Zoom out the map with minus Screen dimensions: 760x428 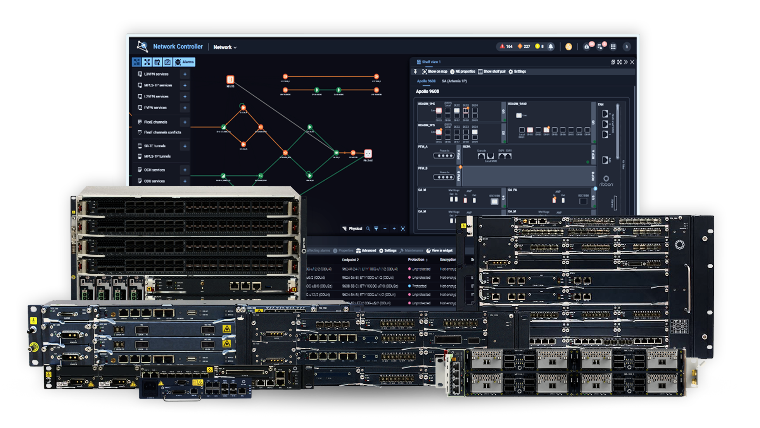385,229
